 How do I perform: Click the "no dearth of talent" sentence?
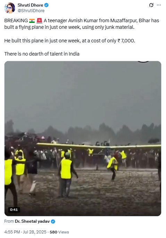click(x=42, y=54)
